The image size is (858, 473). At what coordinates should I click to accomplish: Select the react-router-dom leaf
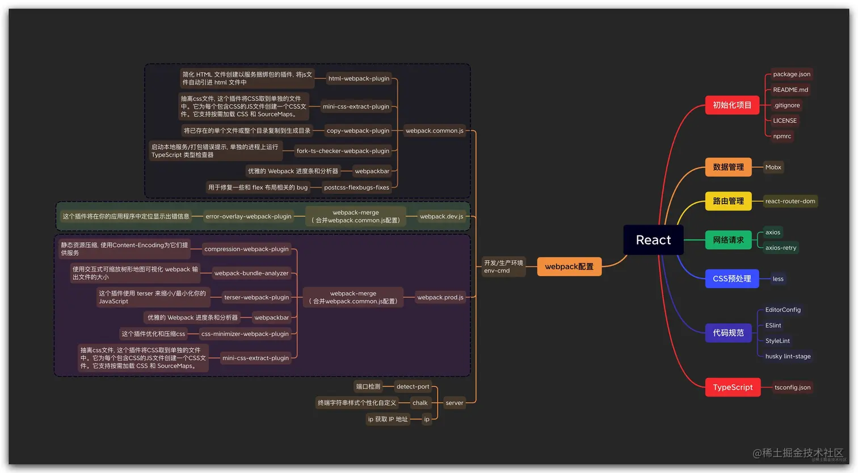pos(790,201)
